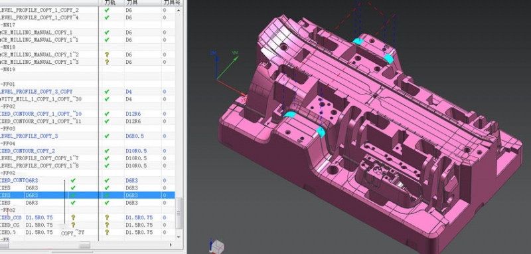This screenshot has height=254, width=531.
Task: Select the -NN18 program group
Action: tap(8, 47)
